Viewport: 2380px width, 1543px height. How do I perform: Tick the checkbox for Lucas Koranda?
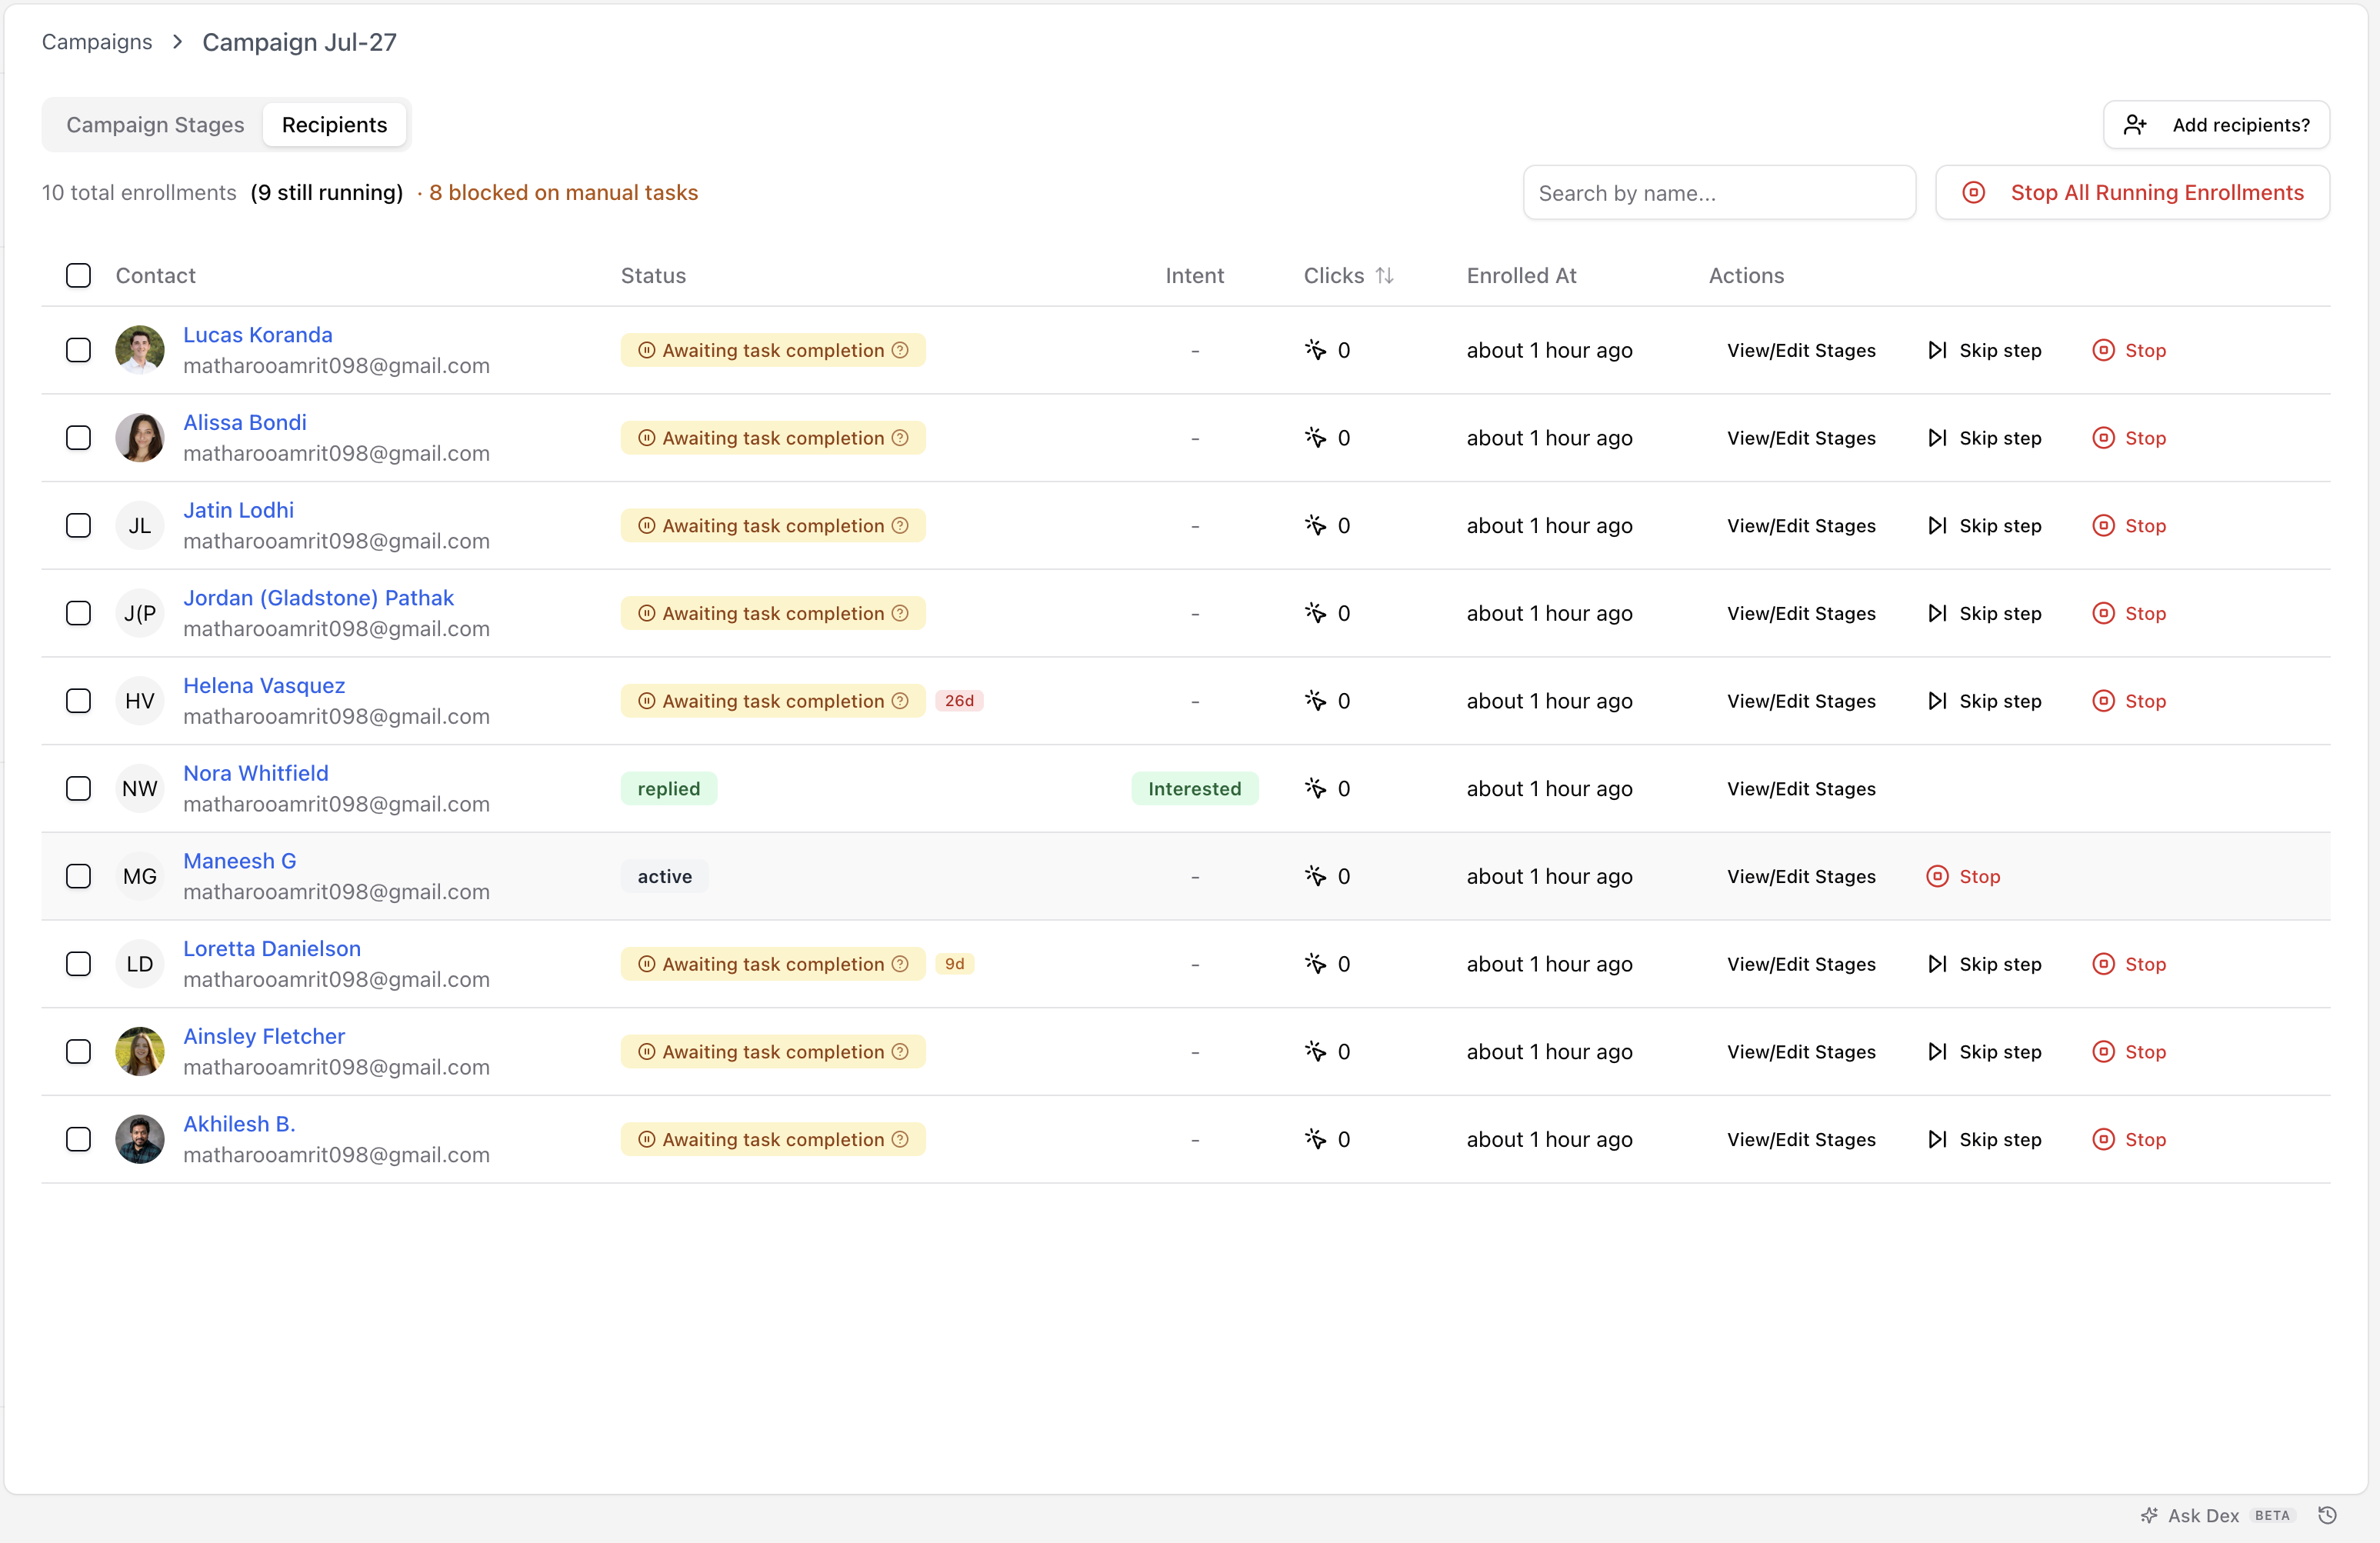(x=78, y=350)
